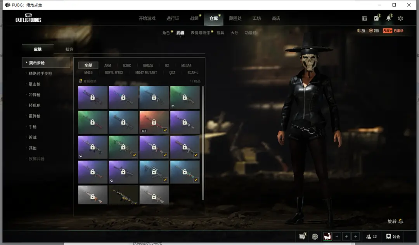Toggle the checkmark on the red Lv.2 skin
The image size is (419, 245).
[165, 130]
